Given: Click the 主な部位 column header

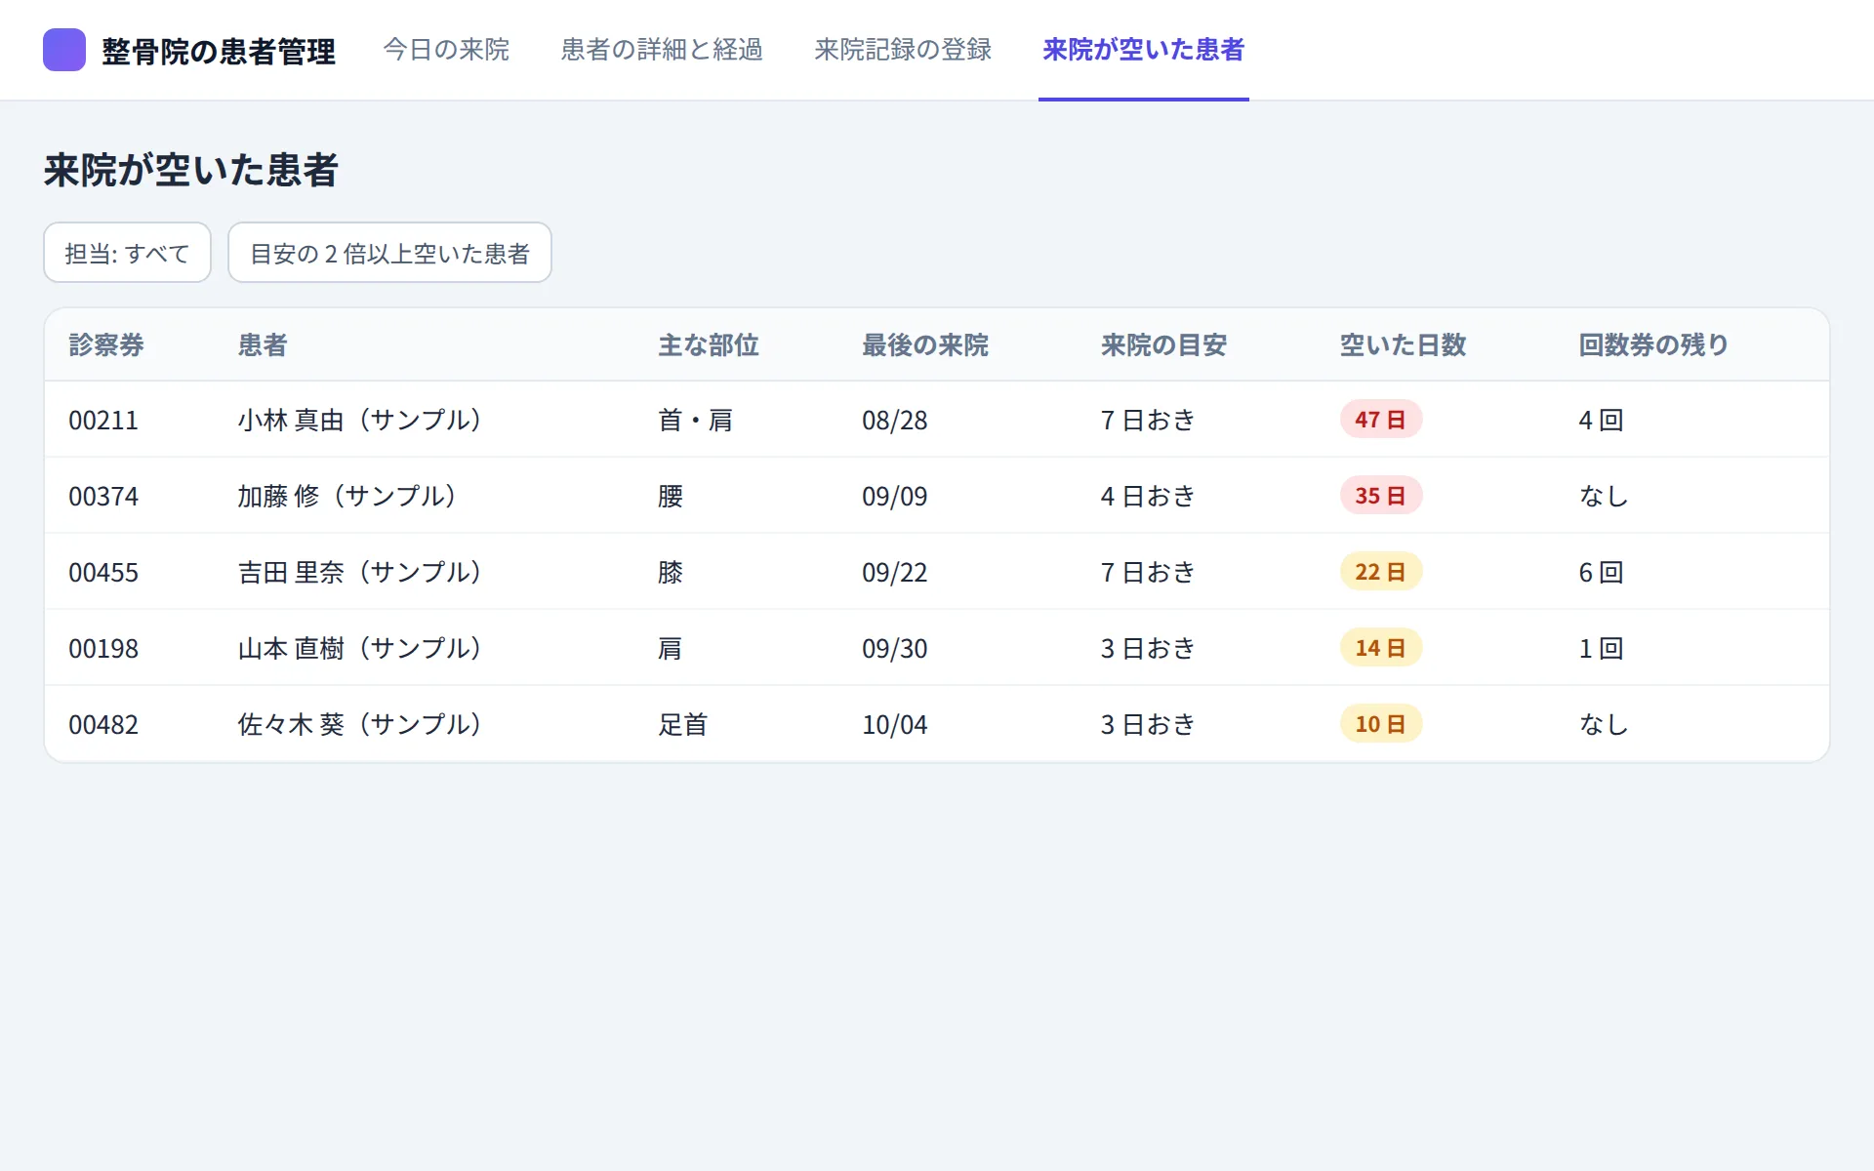Looking at the screenshot, I should [x=709, y=344].
